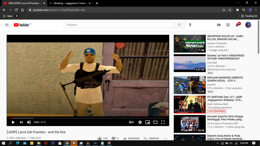Toggle the autoplay switch in player

[131, 122]
